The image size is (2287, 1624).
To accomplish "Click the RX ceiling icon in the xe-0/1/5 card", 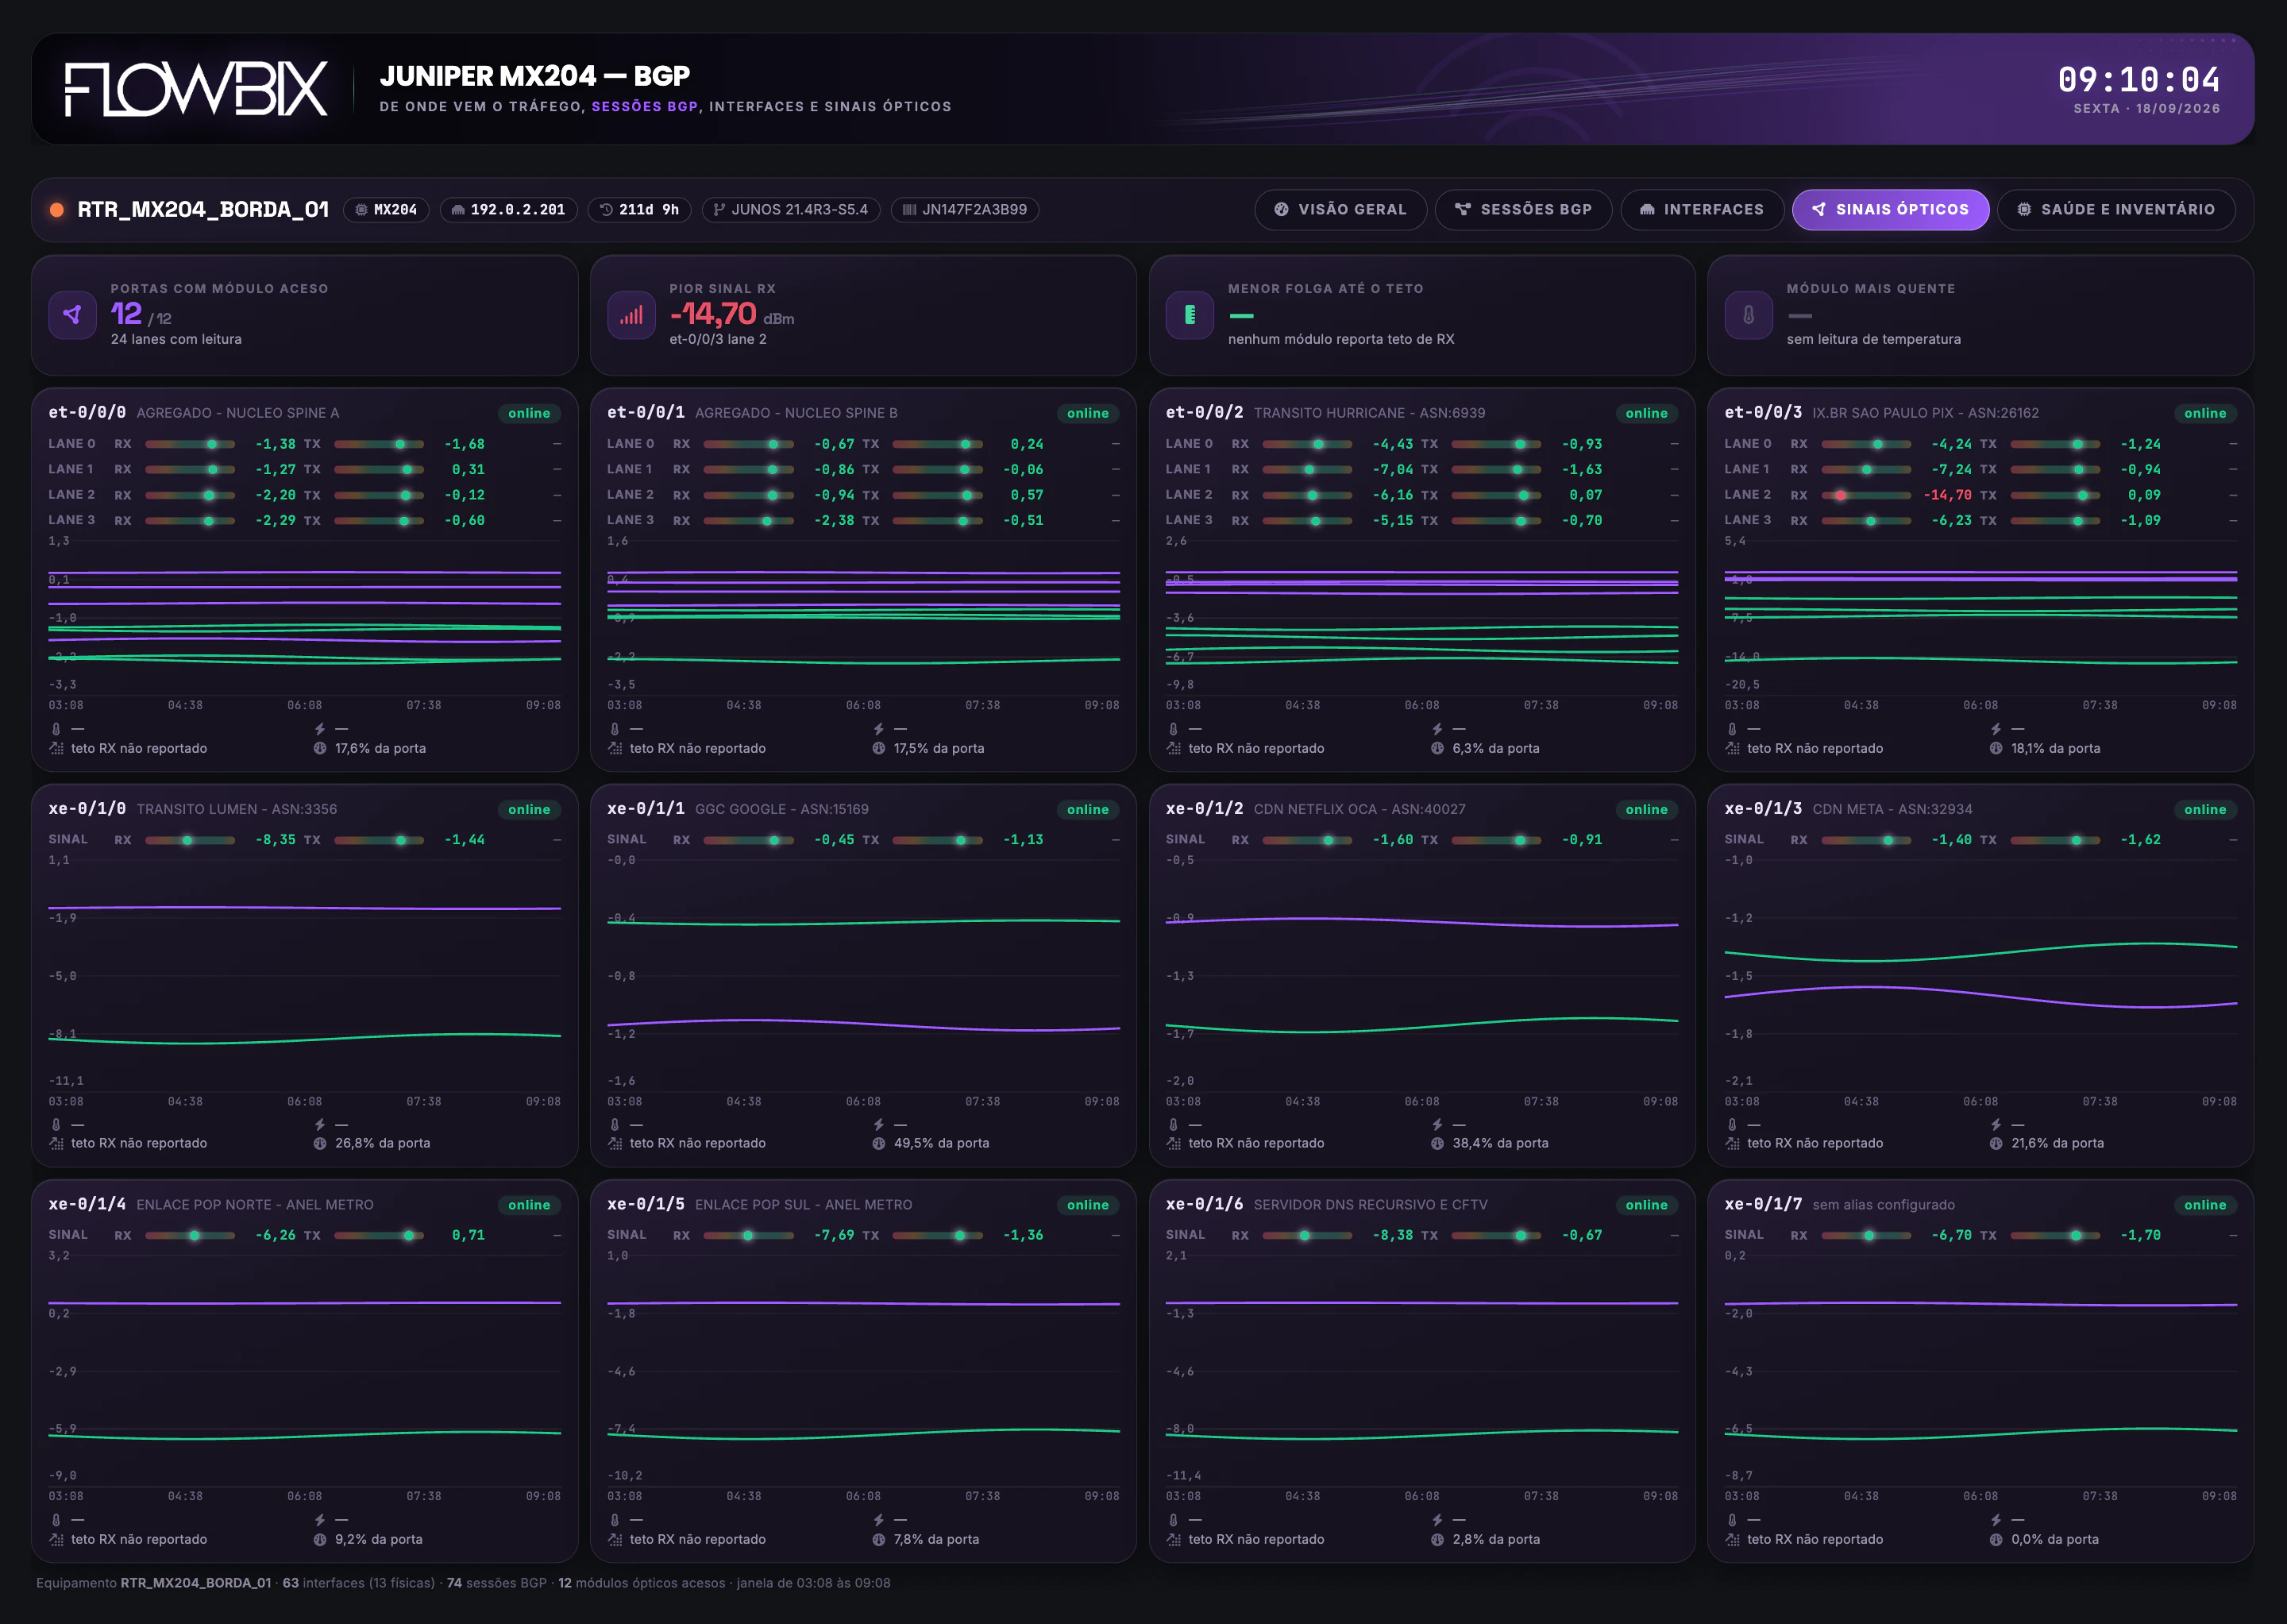I will 615,1539.
